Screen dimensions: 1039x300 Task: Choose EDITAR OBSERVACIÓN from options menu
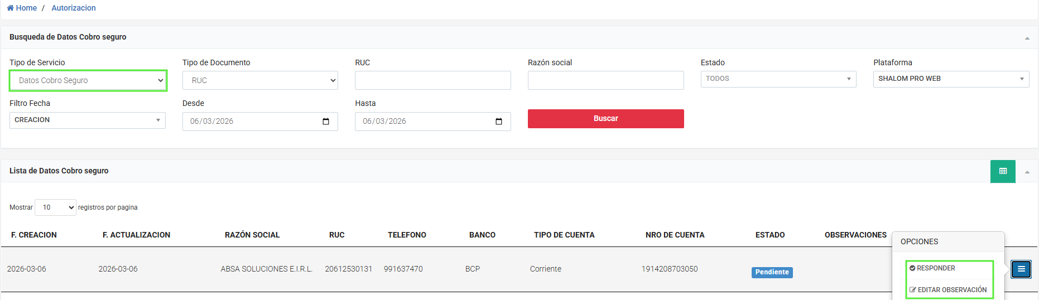(948, 290)
